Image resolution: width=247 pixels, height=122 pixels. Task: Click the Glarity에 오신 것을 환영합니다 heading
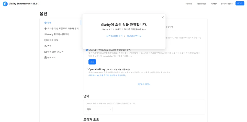click(124, 25)
